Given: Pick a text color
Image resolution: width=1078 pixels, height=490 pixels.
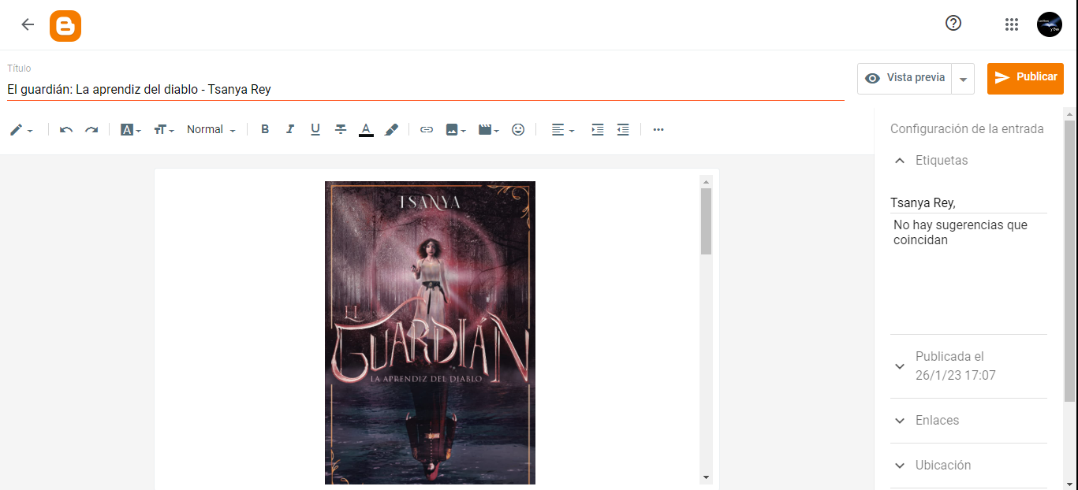Looking at the screenshot, I should tap(366, 130).
